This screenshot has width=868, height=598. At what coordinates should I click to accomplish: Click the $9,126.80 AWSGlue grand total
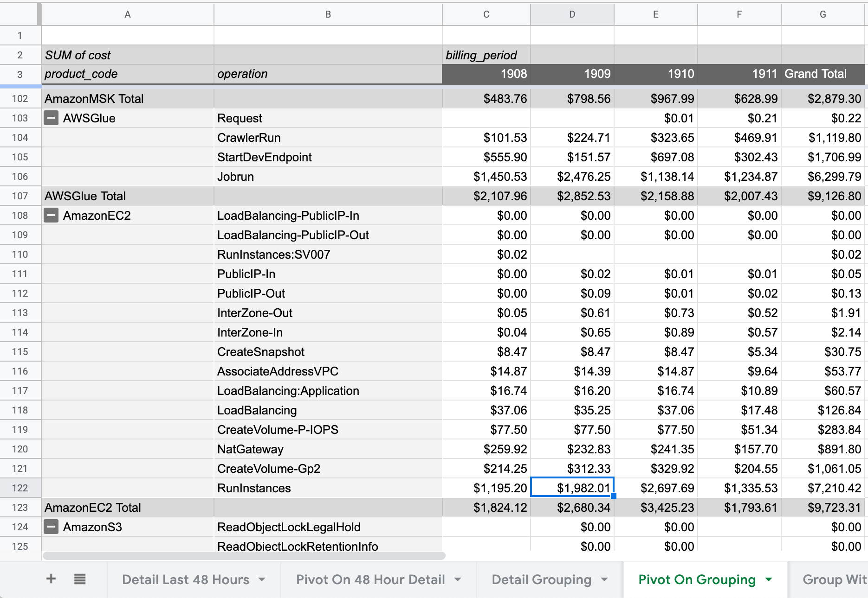(x=823, y=196)
